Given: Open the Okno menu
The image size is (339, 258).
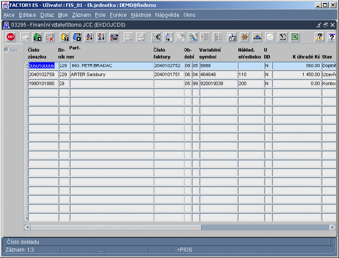Looking at the screenshot, I should (x=189, y=15).
